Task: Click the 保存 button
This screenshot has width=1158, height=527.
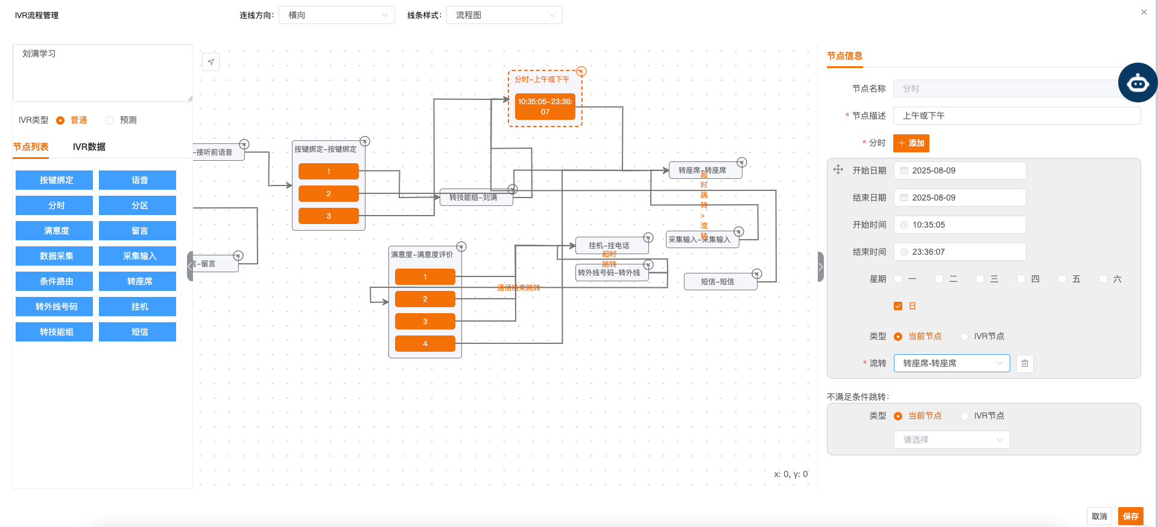Action: pos(1130,516)
